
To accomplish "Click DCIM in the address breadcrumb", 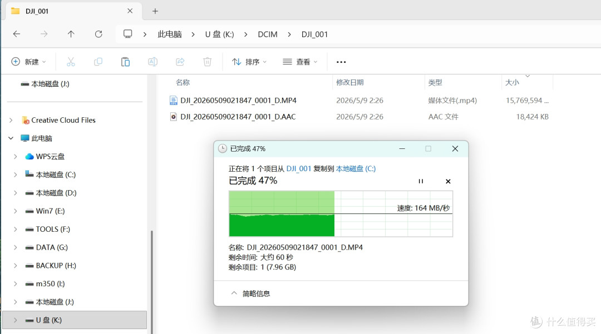I will tap(268, 34).
